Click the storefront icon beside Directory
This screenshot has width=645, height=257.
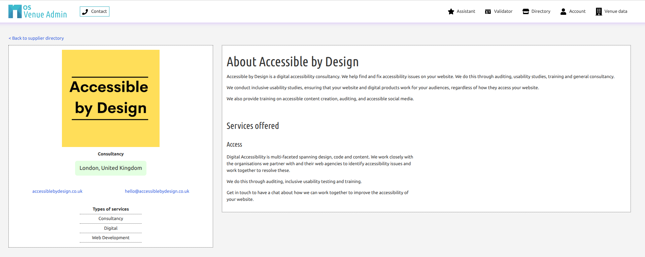click(x=526, y=11)
